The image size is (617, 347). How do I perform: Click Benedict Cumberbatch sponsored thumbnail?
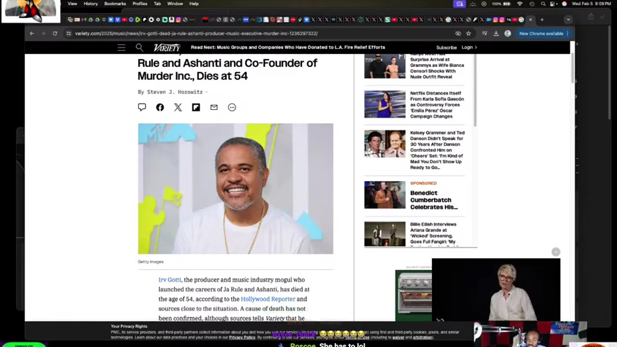(x=385, y=195)
